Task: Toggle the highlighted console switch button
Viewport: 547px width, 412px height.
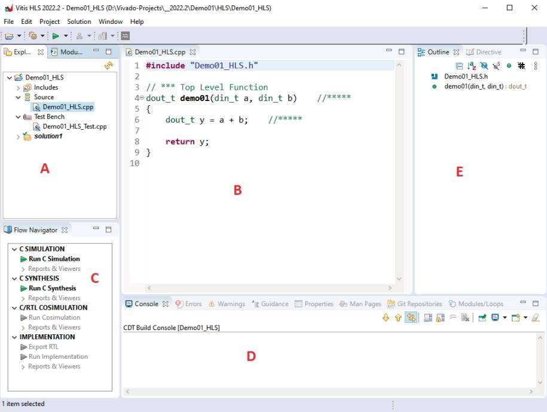Action: (411, 318)
